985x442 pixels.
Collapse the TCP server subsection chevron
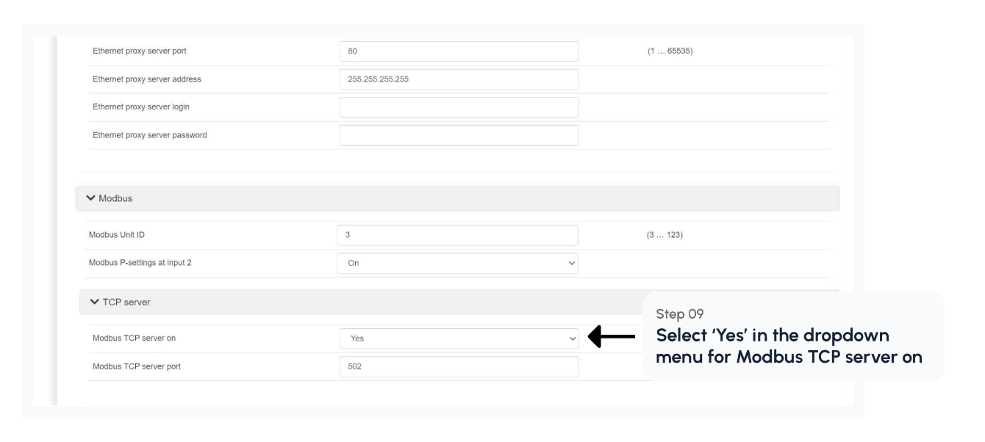(94, 302)
